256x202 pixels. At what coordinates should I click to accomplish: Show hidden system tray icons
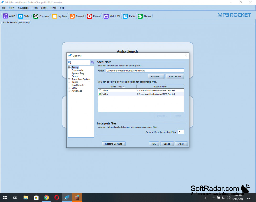click(214, 198)
